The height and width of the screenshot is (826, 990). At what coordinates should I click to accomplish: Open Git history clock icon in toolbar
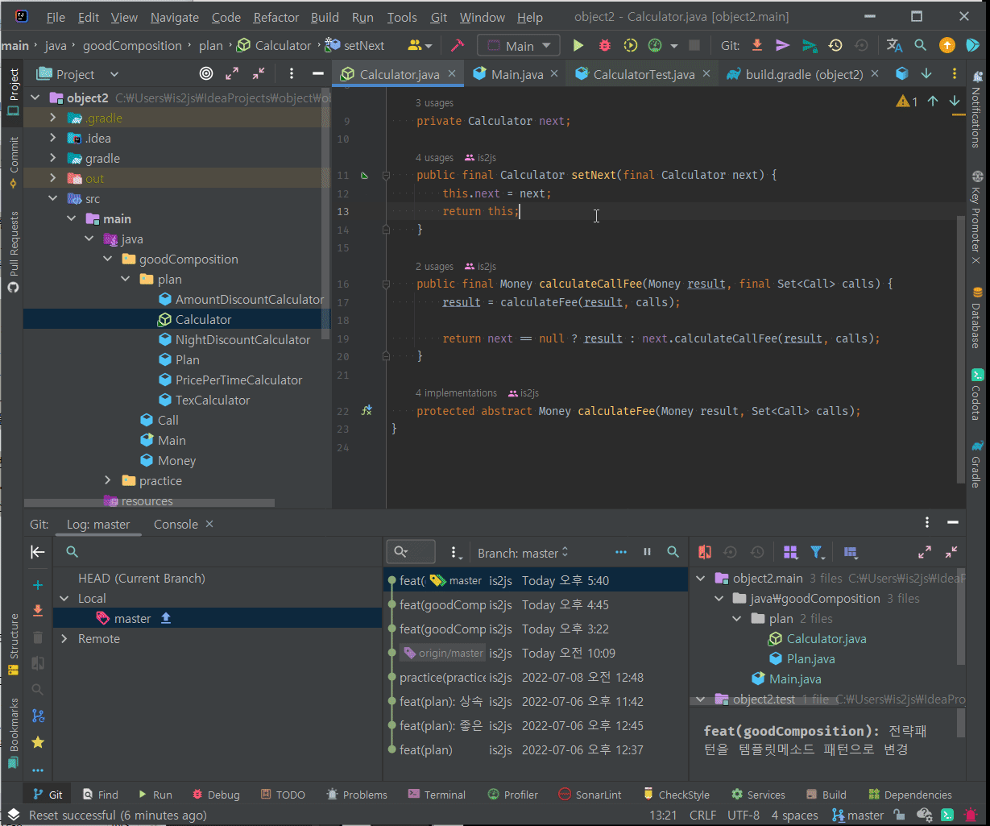point(835,46)
